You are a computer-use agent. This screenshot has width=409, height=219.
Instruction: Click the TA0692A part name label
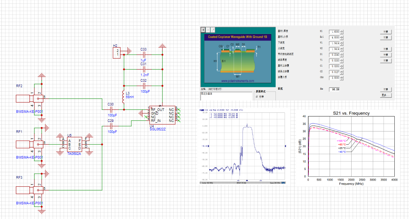(74, 154)
